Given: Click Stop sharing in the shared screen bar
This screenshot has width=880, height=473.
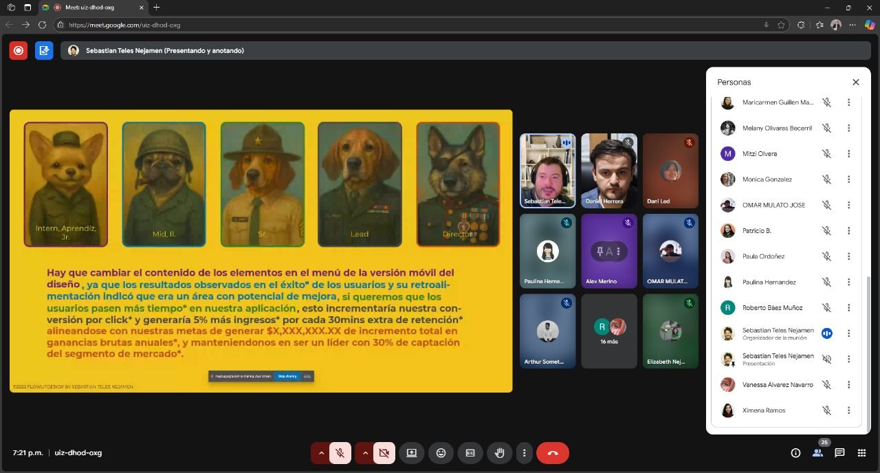Looking at the screenshot, I should (287, 376).
